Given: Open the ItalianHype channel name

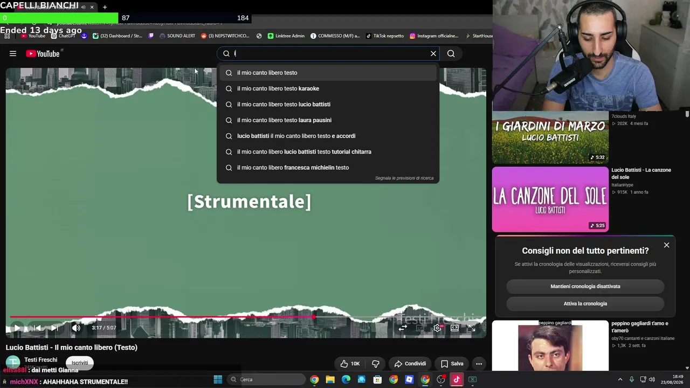Looking at the screenshot, I should pos(622,185).
